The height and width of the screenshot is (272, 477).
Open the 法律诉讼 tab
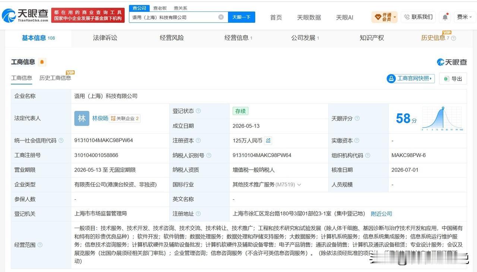coord(105,38)
